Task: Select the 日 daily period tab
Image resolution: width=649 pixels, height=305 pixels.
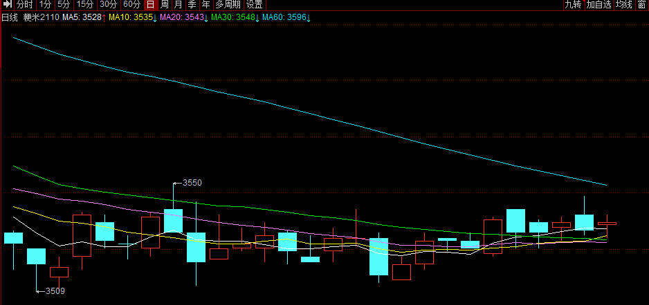Action: click(150, 5)
